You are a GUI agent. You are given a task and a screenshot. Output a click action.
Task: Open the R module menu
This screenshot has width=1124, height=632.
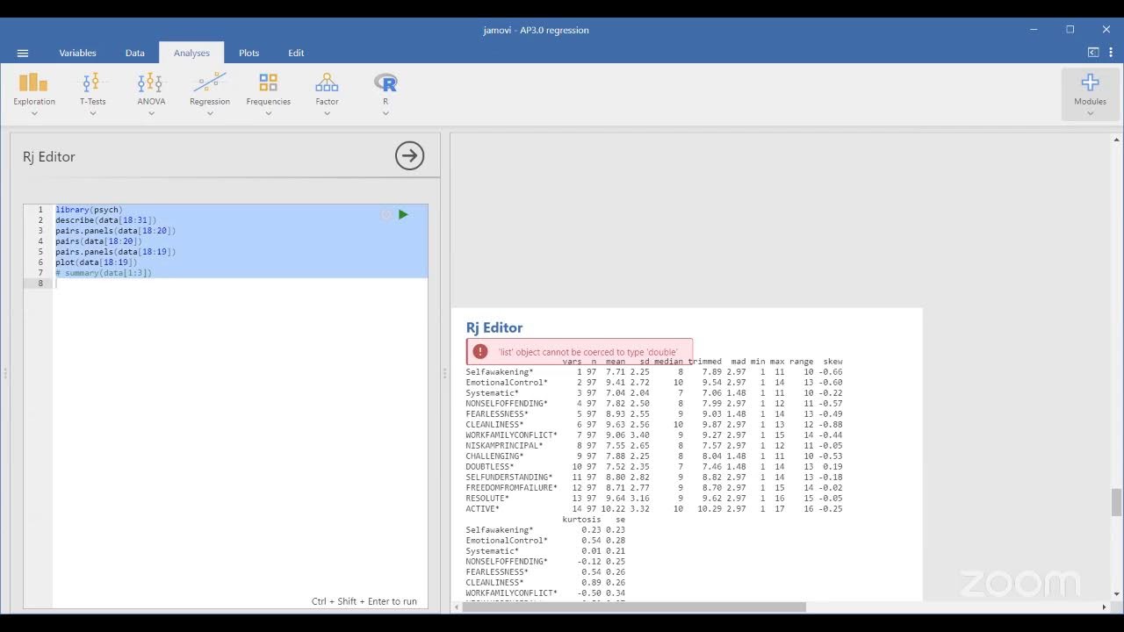coord(385,94)
